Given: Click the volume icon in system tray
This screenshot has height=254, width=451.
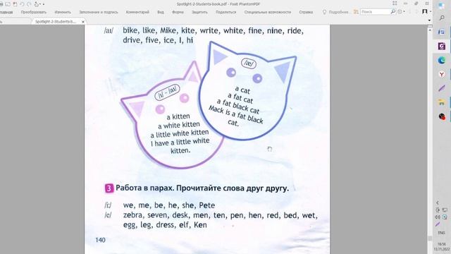Looking at the screenshot, I should coord(438,217).
